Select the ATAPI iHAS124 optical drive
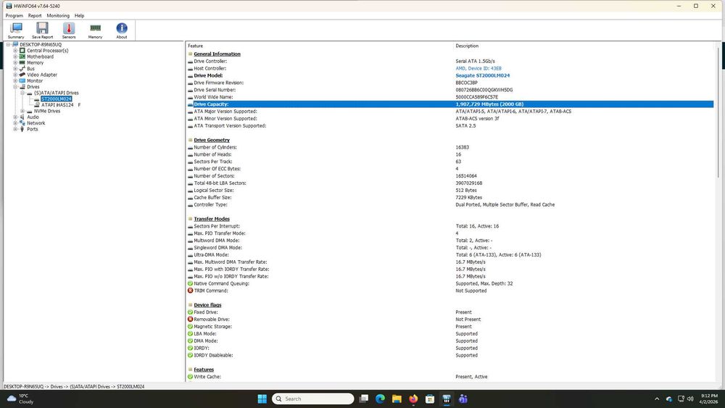The width and height of the screenshot is (725, 408). (x=58, y=105)
